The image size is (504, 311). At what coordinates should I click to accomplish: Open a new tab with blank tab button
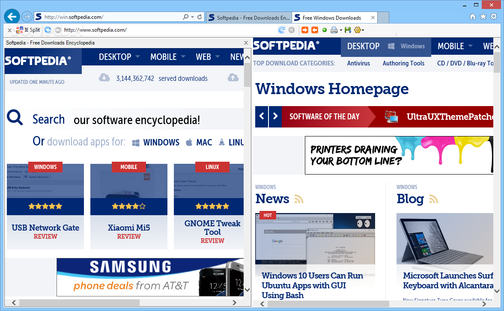(383, 18)
